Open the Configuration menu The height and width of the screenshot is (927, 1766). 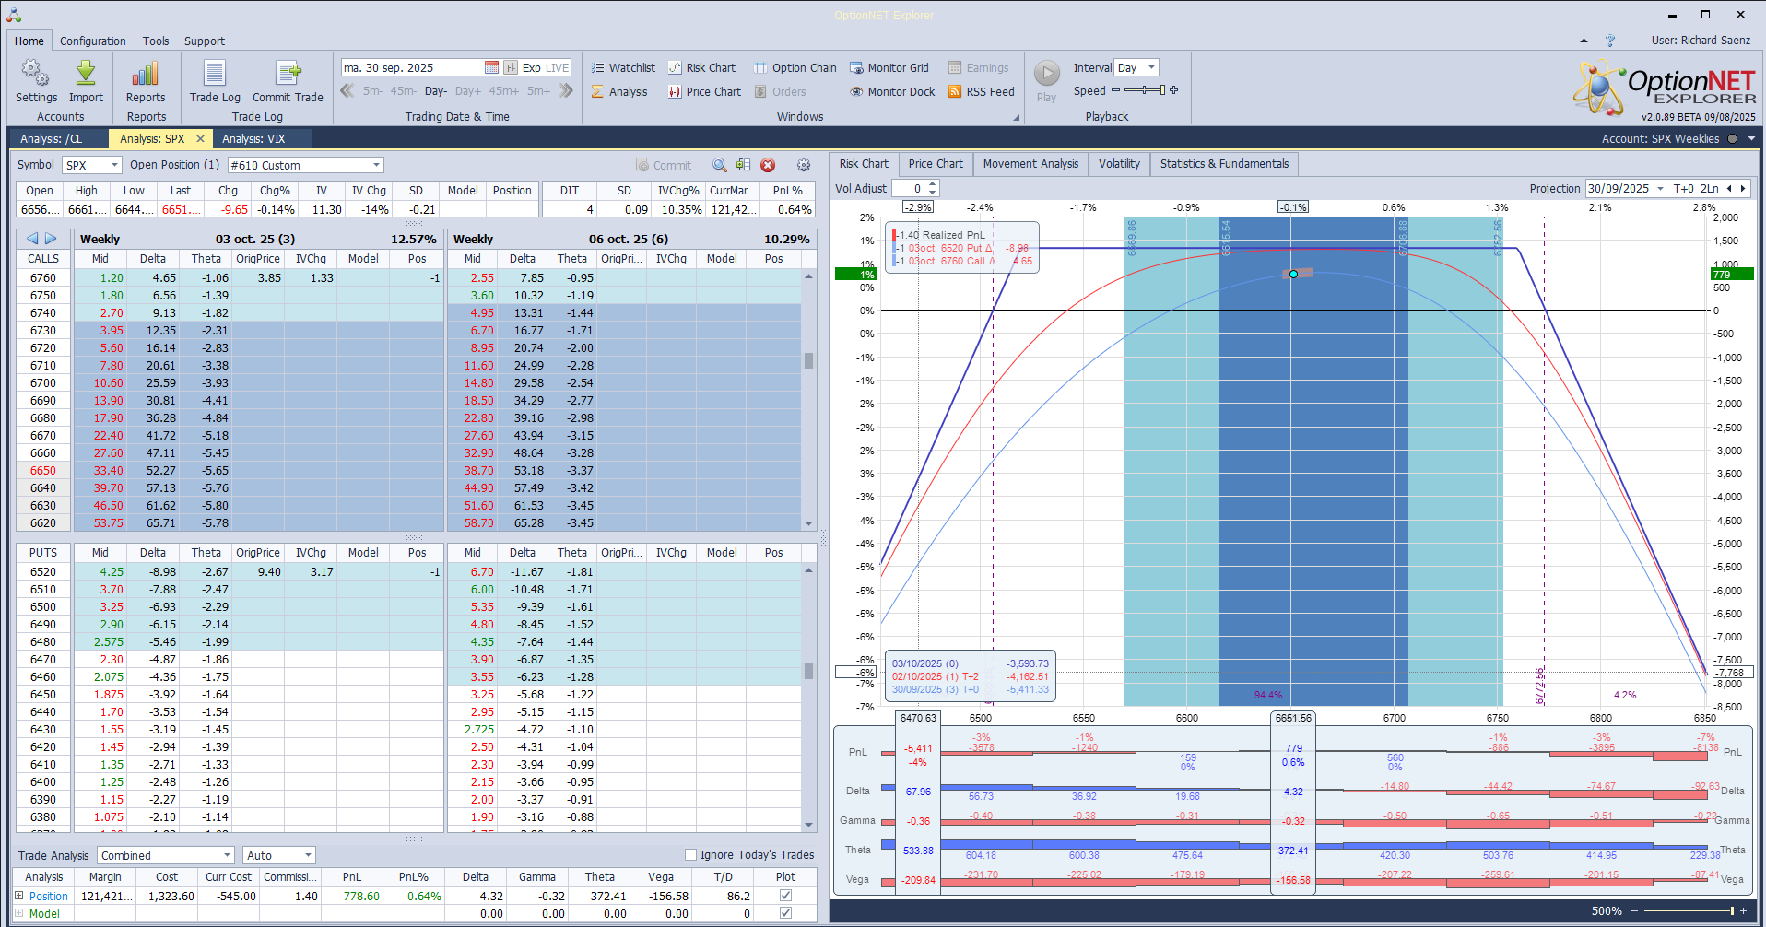coord(92,41)
